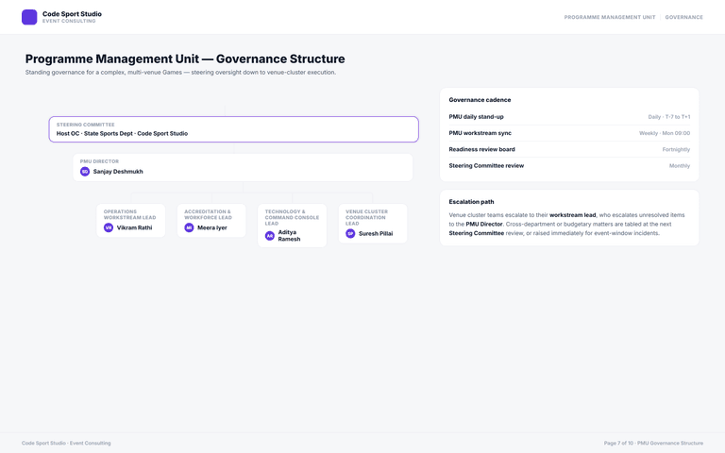Select the Operations Workstream Lead card

(131, 221)
